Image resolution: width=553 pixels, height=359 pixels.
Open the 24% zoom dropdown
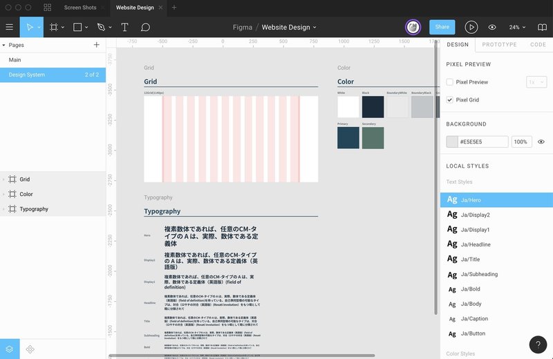(x=517, y=27)
